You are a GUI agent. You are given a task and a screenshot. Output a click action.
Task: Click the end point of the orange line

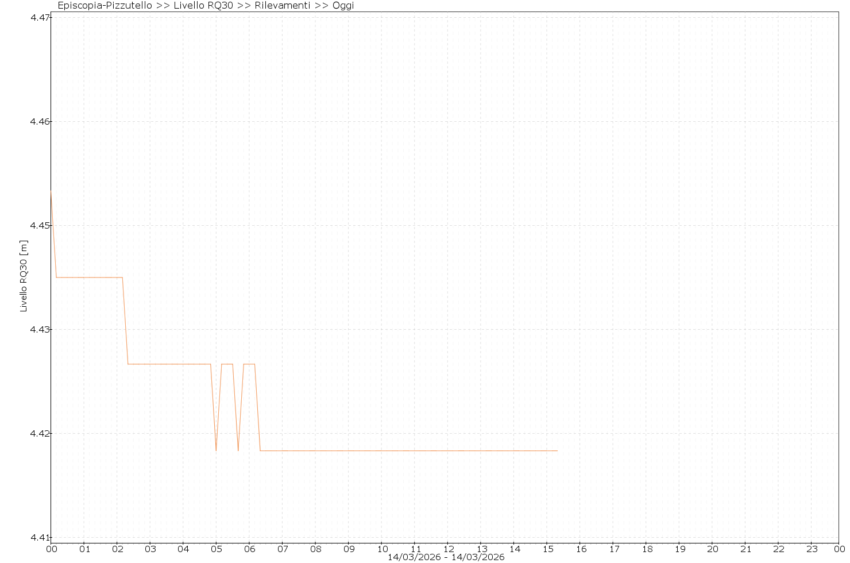557,451
